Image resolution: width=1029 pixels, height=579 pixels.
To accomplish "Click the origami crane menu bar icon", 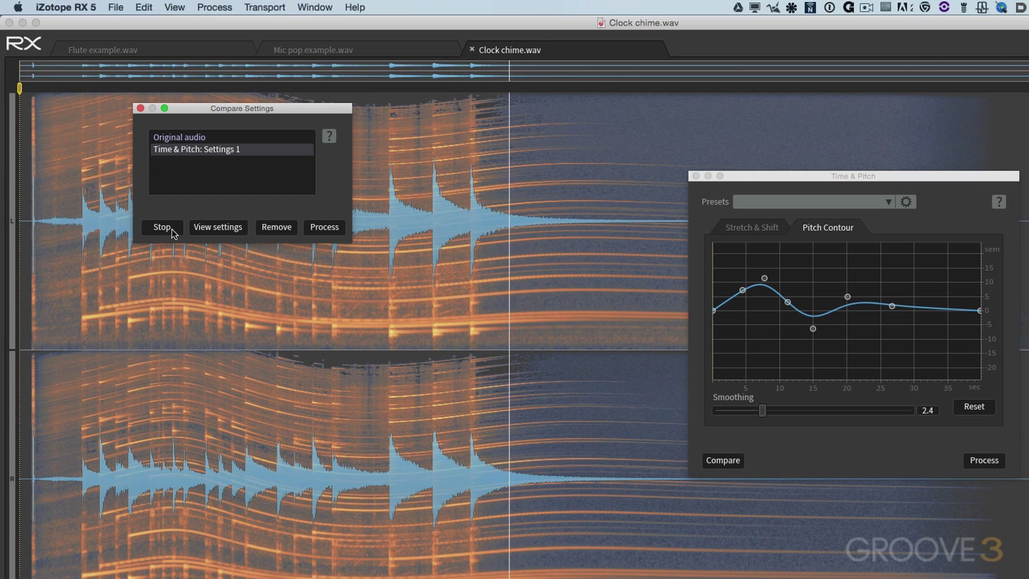I will [x=773, y=7].
